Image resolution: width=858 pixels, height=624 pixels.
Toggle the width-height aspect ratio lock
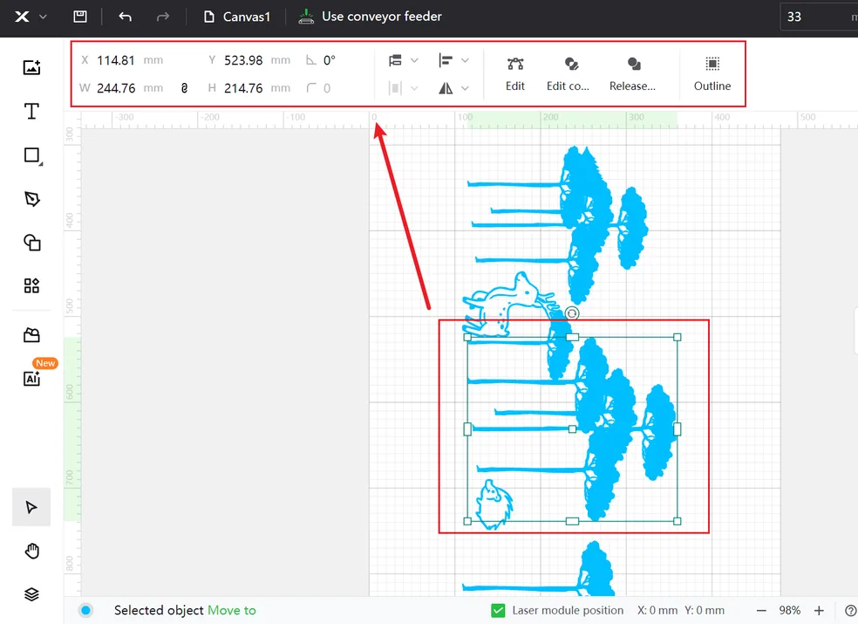tap(184, 87)
